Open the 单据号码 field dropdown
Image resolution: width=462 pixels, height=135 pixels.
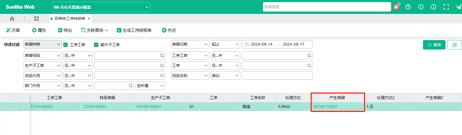[x=43, y=56]
